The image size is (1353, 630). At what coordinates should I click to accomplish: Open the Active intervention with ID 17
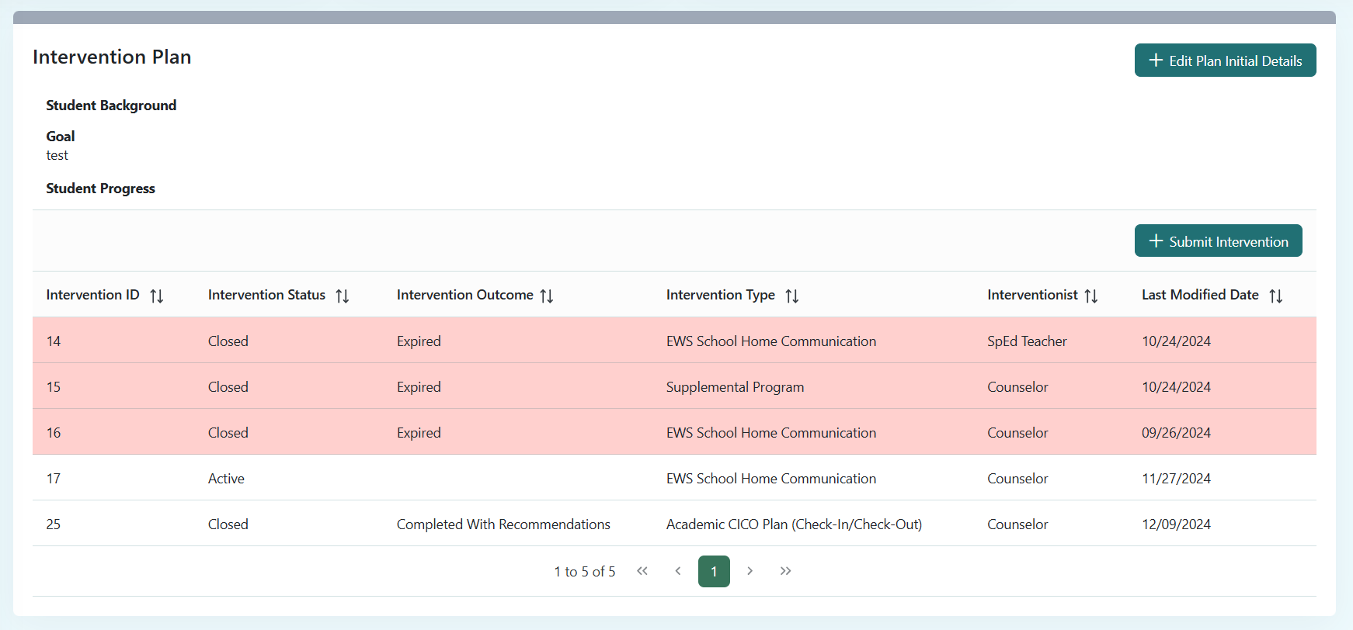coord(54,479)
